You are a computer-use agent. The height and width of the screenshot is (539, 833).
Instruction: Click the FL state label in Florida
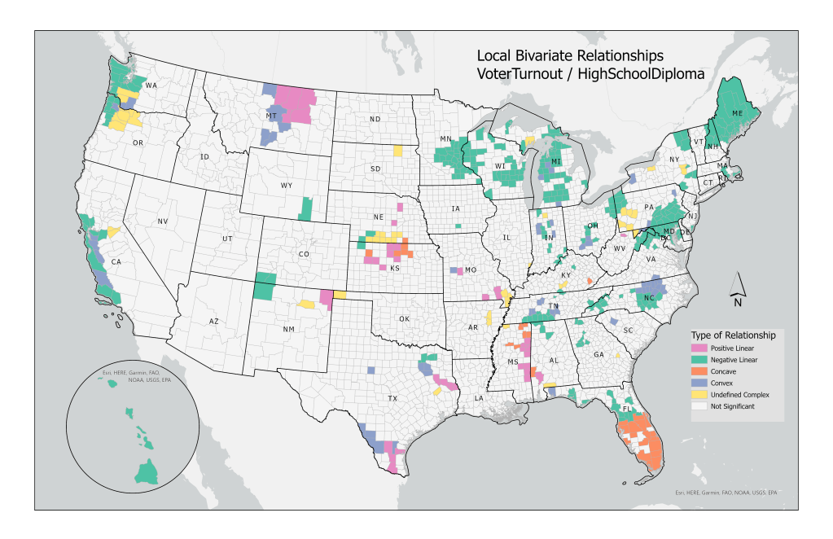pyautogui.click(x=628, y=408)
